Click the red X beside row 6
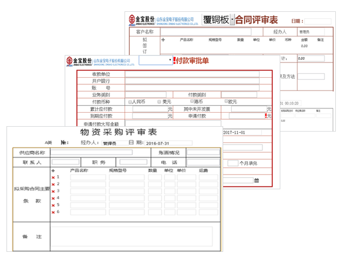Viewport: 345px width, 261px height. click(x=53, y=212)
